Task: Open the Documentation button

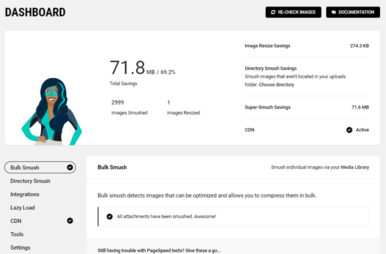Action: [x=353, y=12]
